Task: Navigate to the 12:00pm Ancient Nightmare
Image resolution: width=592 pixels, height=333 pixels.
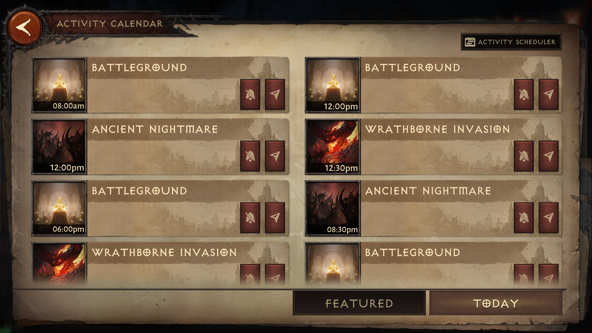Action: 275,156
